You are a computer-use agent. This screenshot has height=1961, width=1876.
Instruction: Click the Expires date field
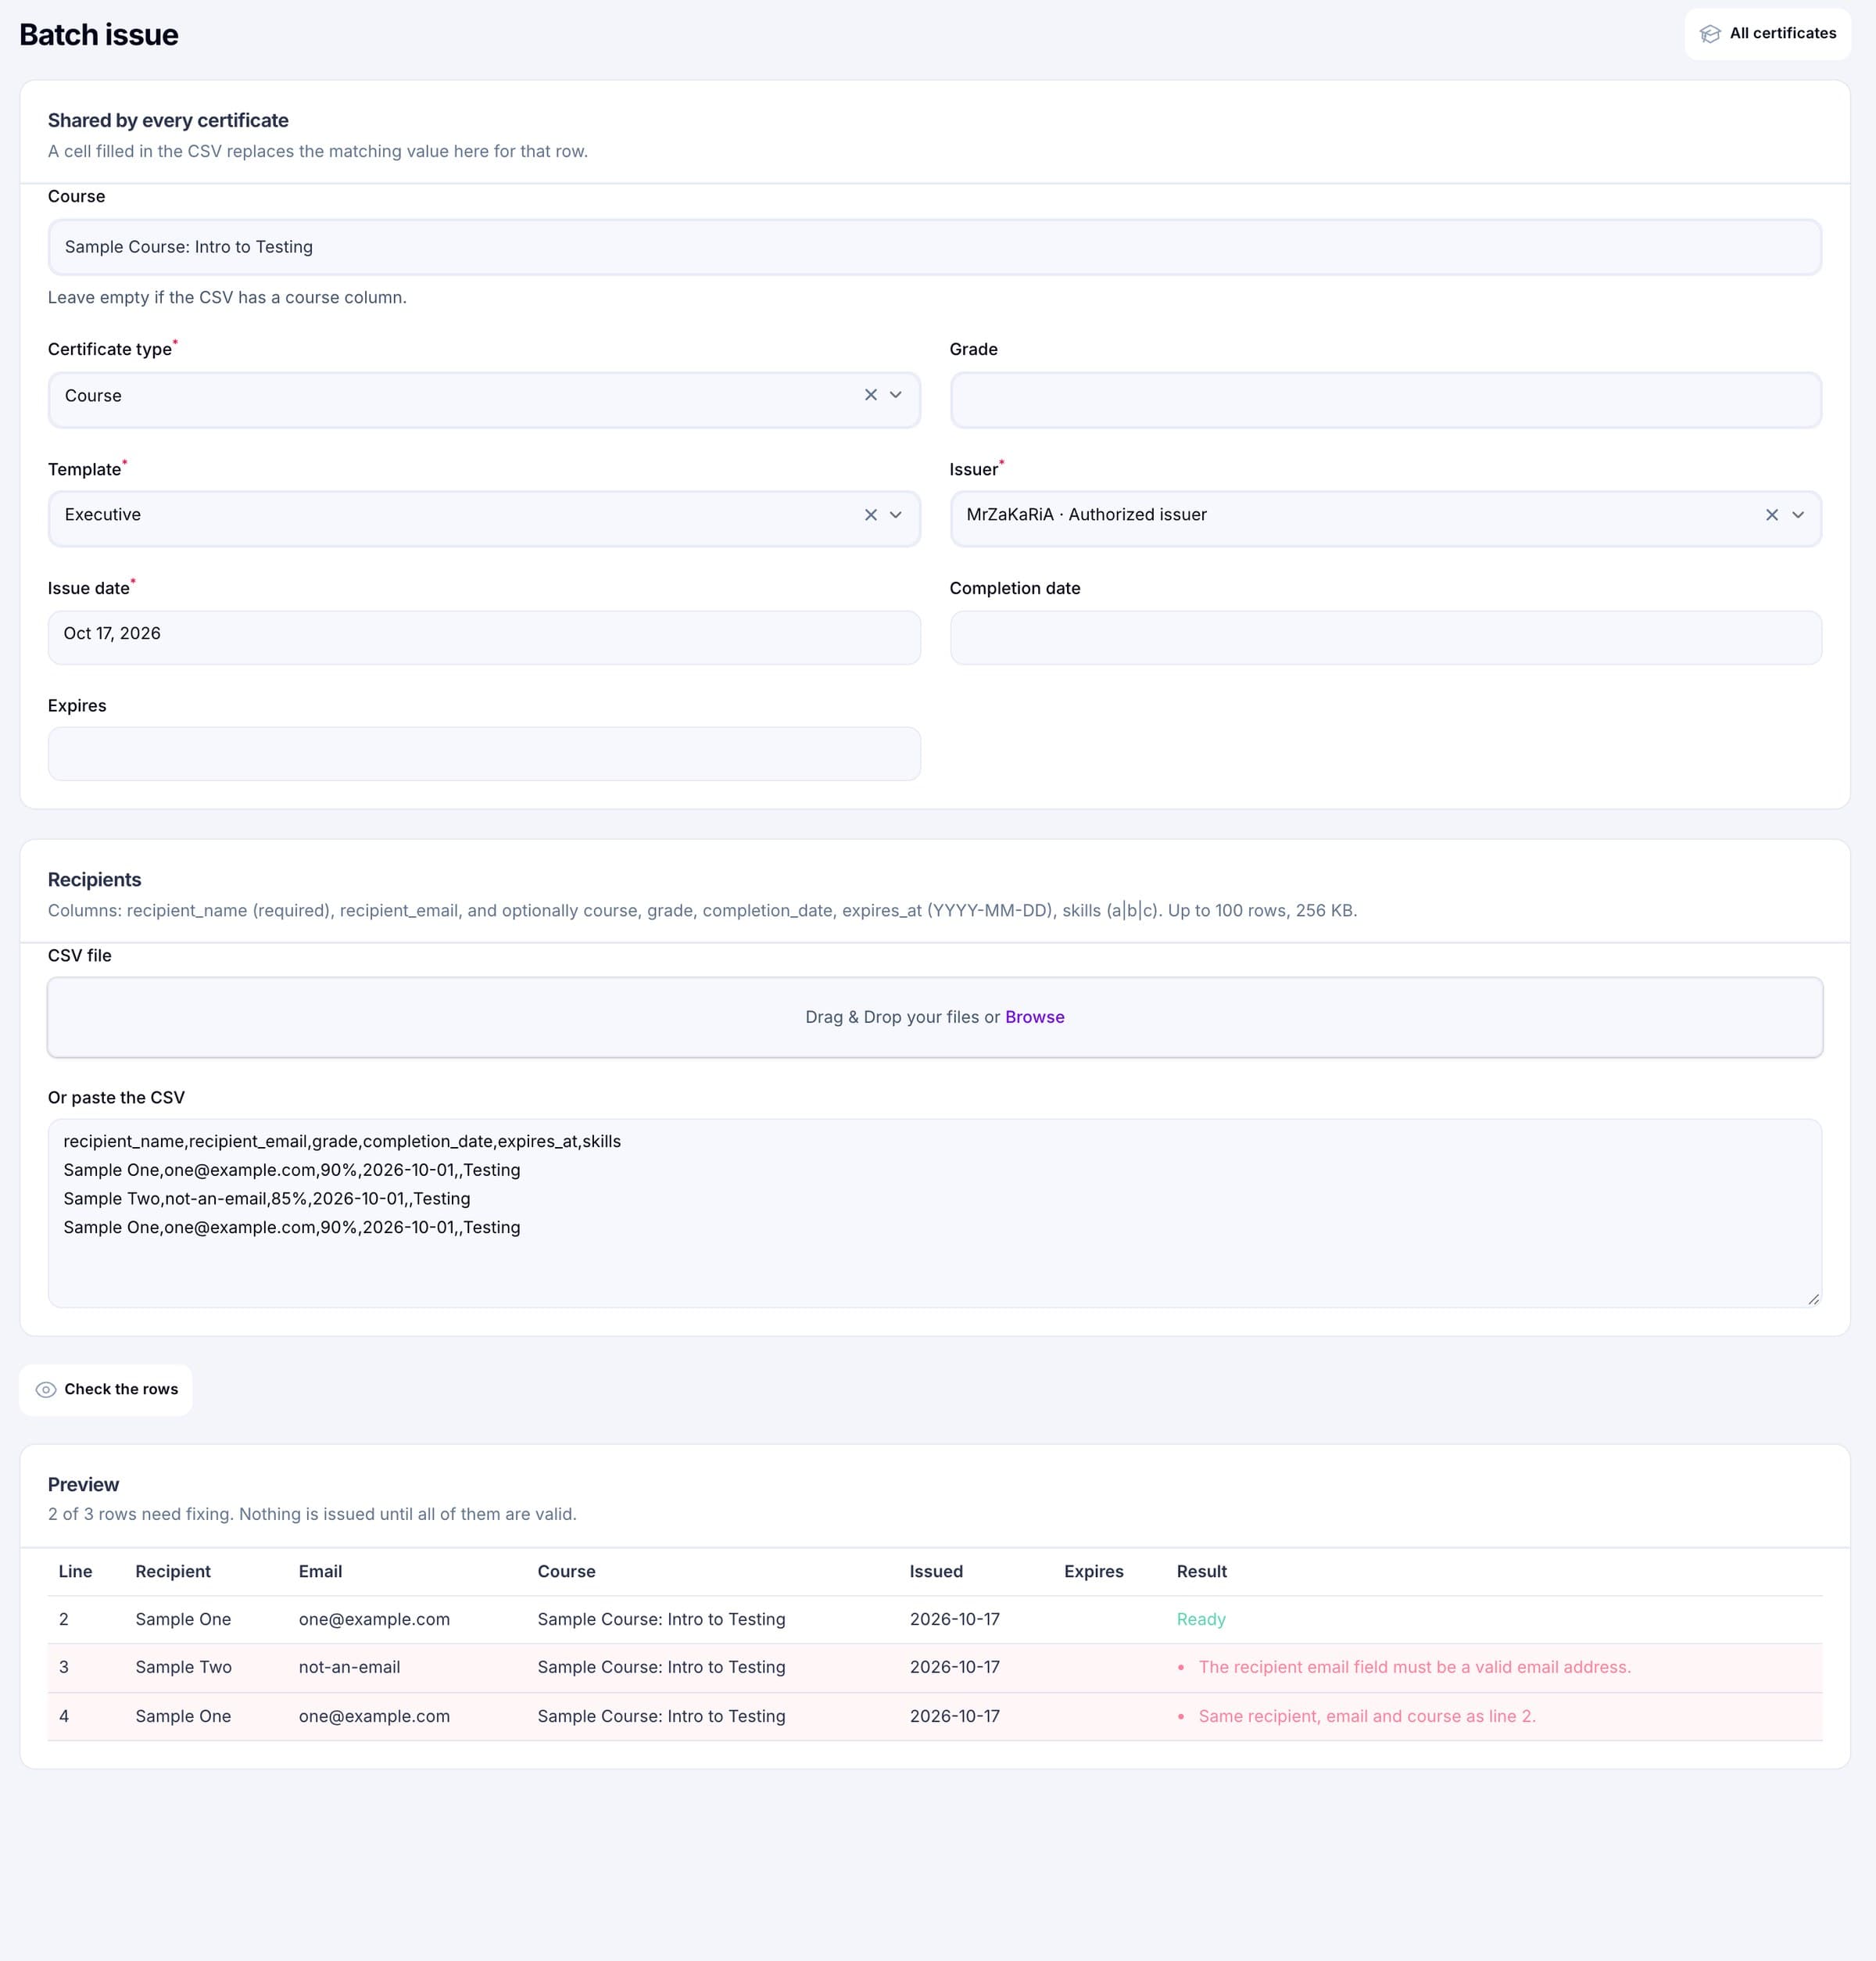click(x=484, y=754)
